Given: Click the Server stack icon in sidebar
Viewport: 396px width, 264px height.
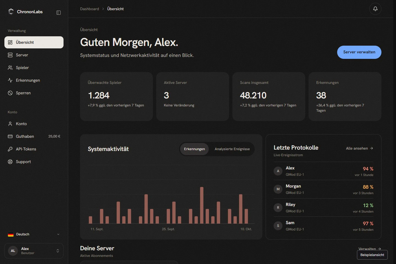Looking at the screenshot, I should tap(10, 55).
